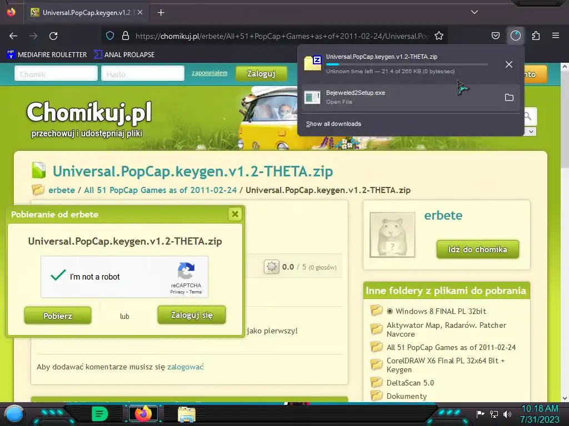The image size is (569, 426).
Task: Click the zapomniałem link
Action: [x=209, y=73]
